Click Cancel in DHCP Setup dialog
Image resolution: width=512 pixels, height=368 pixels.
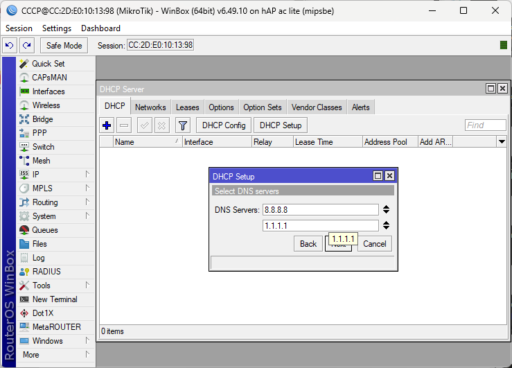click(x=375, y=244)
